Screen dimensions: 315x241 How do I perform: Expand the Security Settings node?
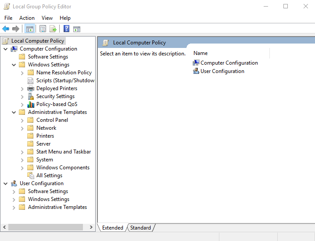[x=22, y=96]
